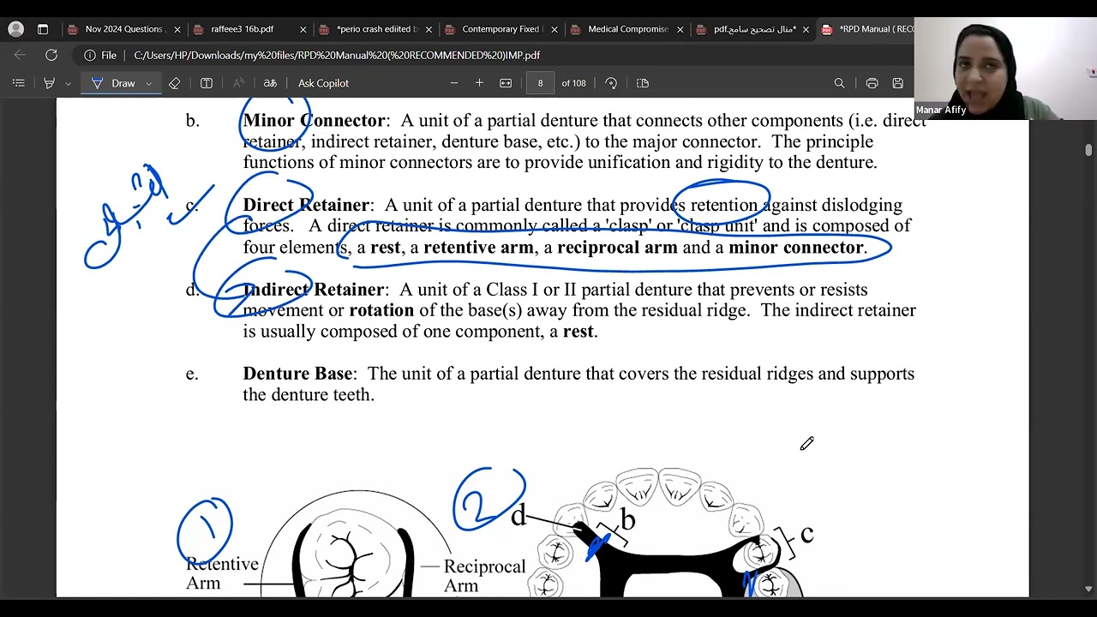Add a text box to the PDF
1097x617 pixels.
207,83
